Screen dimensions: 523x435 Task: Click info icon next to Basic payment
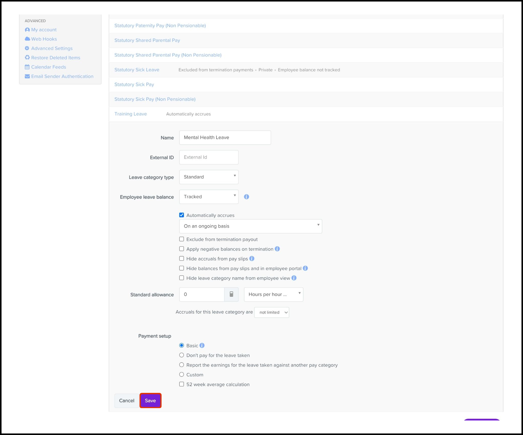(202, 345)
